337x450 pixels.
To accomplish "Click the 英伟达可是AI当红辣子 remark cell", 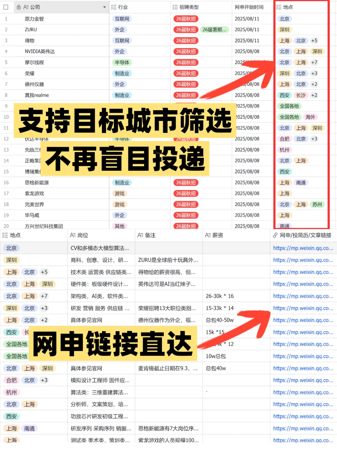I will pyautogui.click(x=167, y=284).
